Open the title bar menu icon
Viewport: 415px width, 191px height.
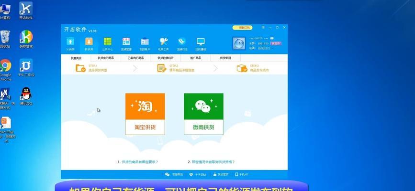[263, 27]
